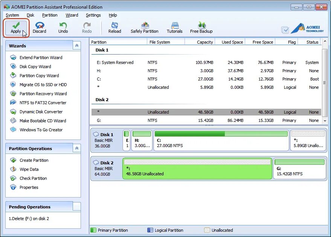Screen dimensions: 331x237
Task: Click the checkbox icon beside AOMEI logo
Action: 285,30
